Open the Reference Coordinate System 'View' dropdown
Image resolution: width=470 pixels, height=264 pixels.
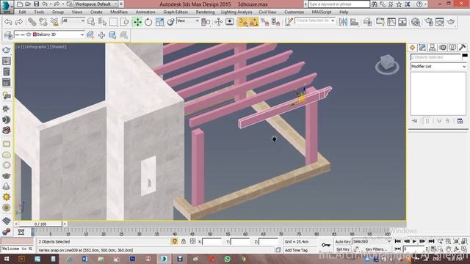pos(188,21)
